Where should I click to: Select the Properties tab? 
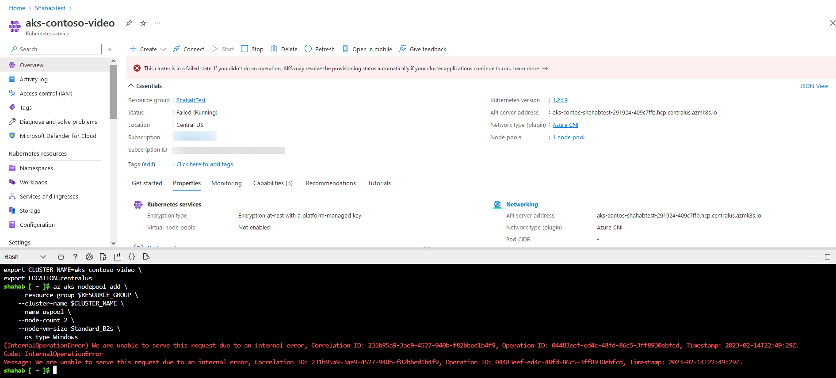[187, 183]
